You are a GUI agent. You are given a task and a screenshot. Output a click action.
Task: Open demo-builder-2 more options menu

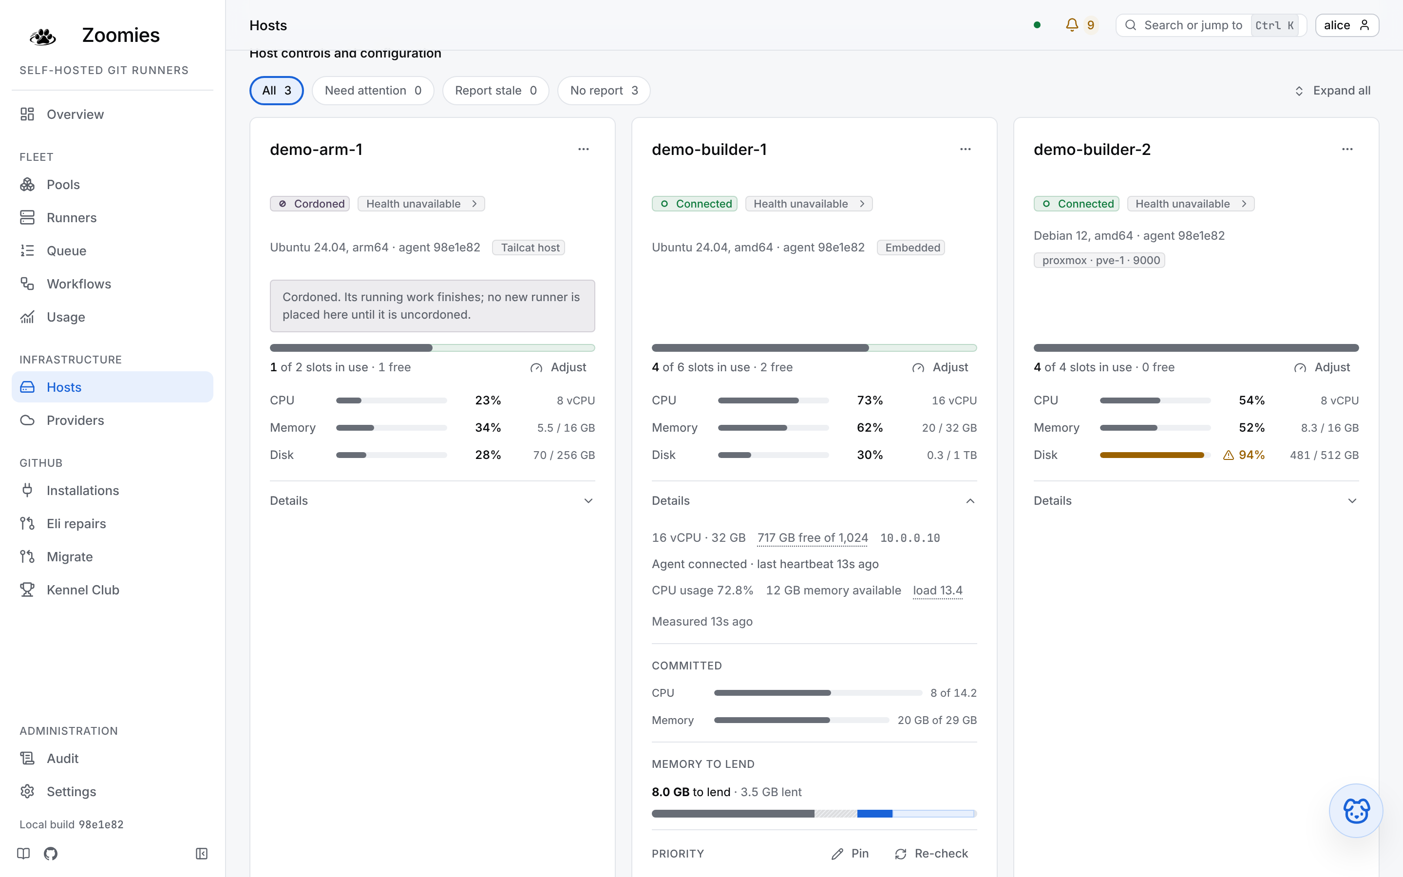1347,149
